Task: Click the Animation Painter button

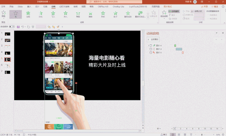Action: tap(173, 19)
